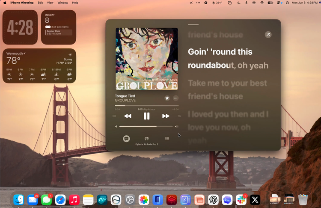Viewport: 321px width, 208px height.
Task: Open the View menu
Action: point(50,3)
